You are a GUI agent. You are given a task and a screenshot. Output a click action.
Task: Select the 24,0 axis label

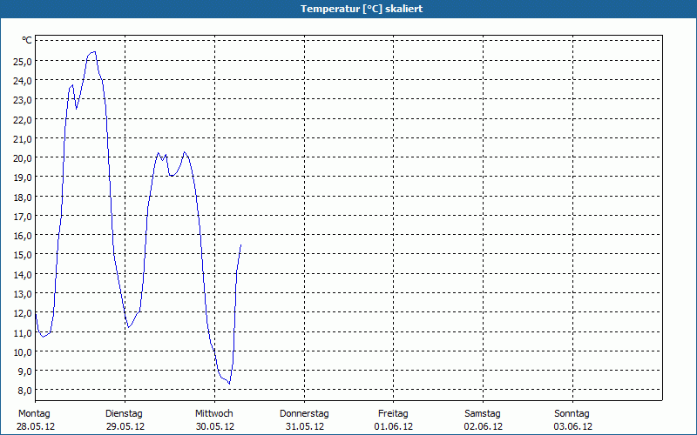[23, 81]
